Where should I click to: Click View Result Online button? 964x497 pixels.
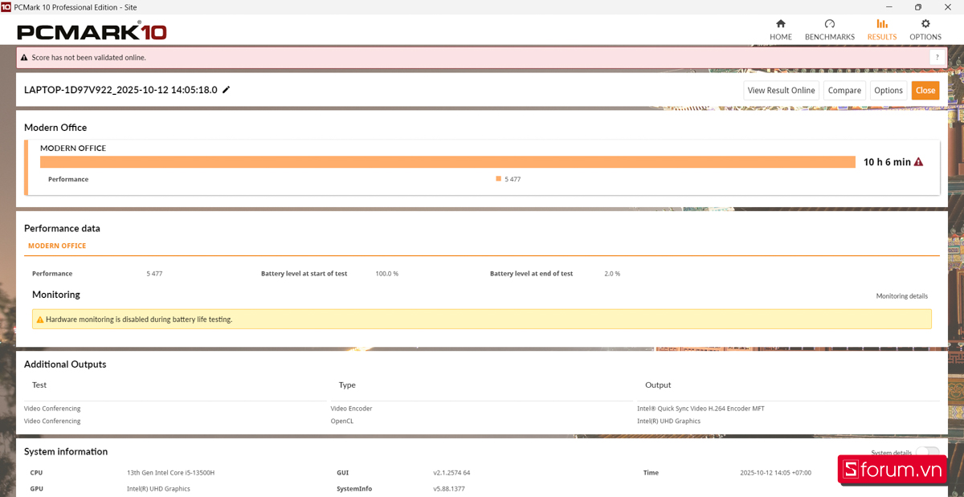point(781,91)
